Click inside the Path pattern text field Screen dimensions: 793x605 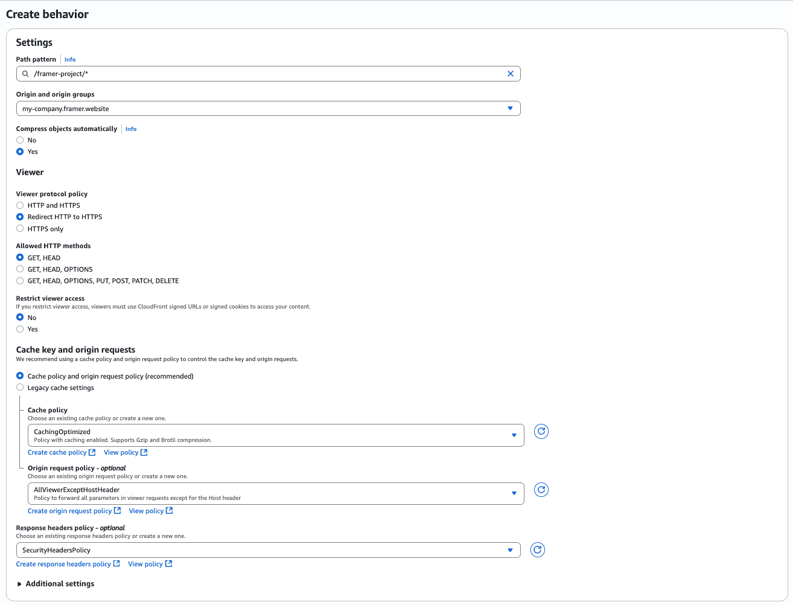click(x=268, y=74)
